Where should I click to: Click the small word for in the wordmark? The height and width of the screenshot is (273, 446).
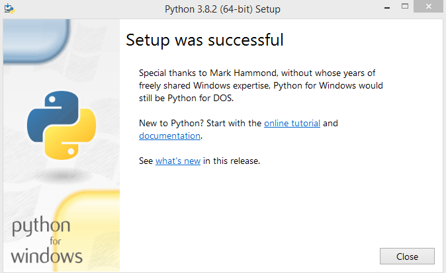55,241
